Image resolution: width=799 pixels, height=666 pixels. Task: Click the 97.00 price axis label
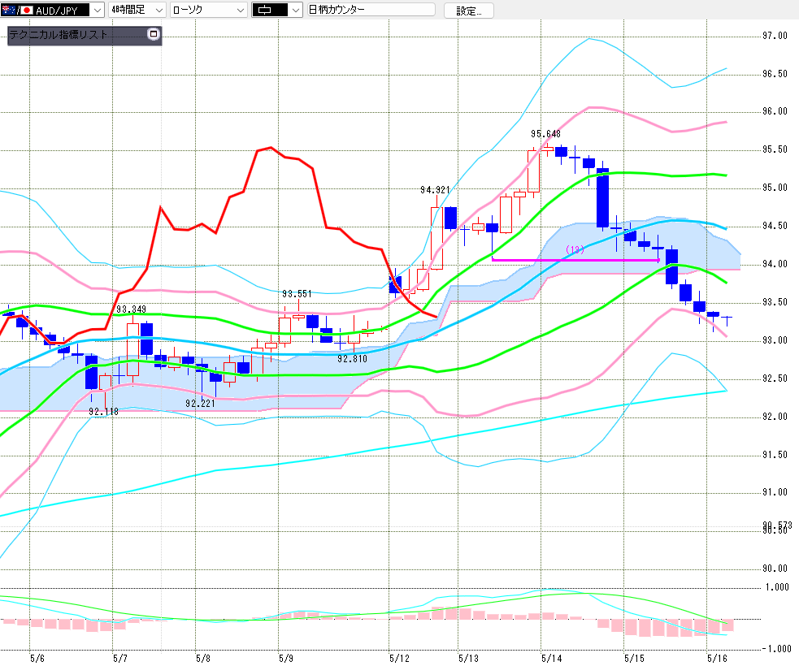pyautogui.click(x=775, y=36)
